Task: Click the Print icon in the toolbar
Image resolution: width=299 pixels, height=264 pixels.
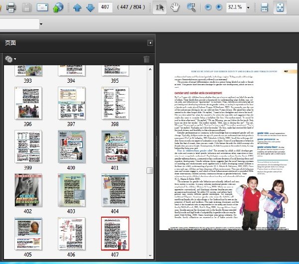Action: (11, 7)
